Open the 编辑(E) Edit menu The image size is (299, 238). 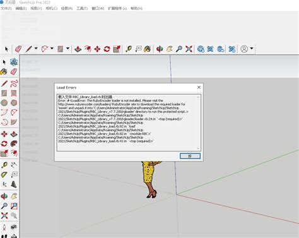click(x=21, y=8)
